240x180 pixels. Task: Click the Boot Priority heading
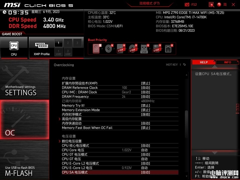coord(97,40)
